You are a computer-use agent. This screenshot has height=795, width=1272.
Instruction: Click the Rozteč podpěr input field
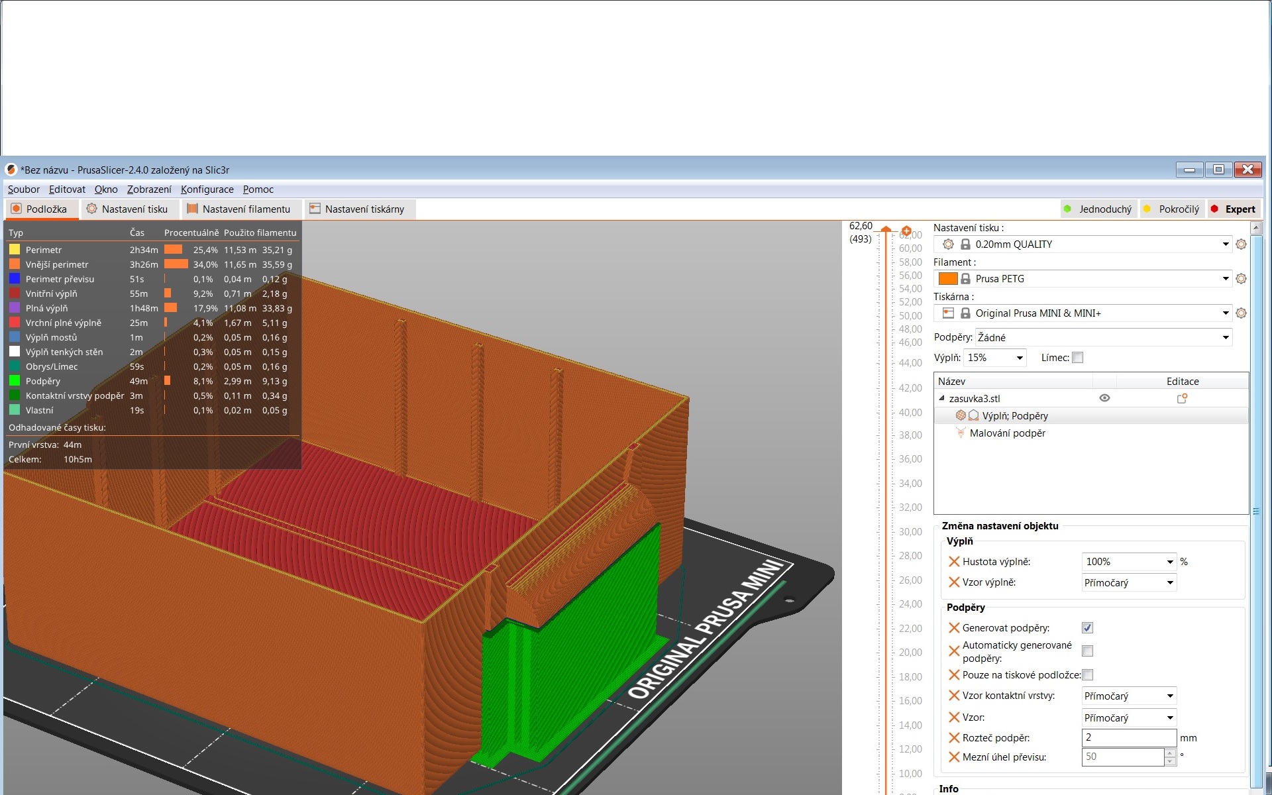(1129, 738)
